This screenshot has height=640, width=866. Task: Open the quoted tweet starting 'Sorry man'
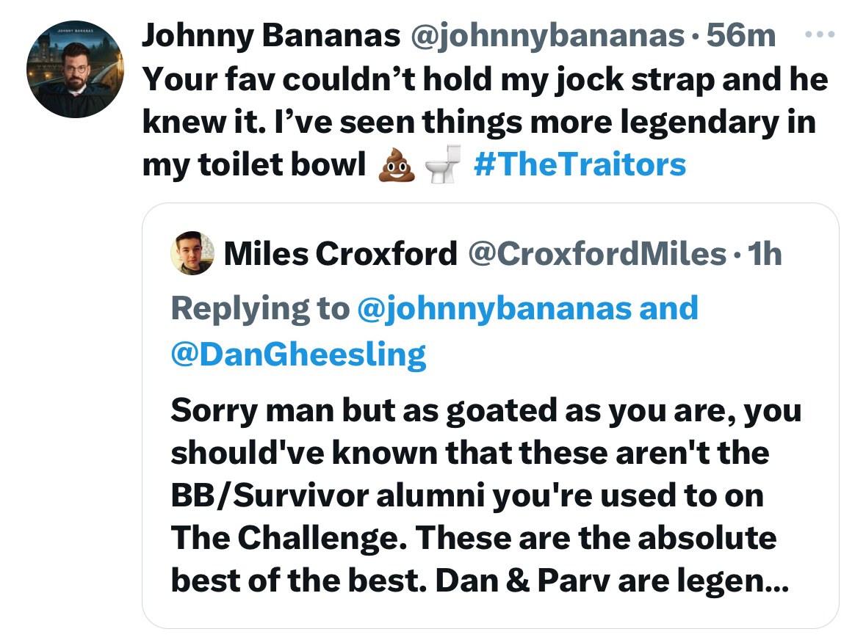pyautogui.click(x=491, y=415)
